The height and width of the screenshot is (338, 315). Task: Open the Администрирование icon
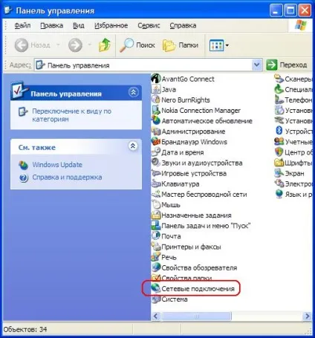(x=156, y=131)
